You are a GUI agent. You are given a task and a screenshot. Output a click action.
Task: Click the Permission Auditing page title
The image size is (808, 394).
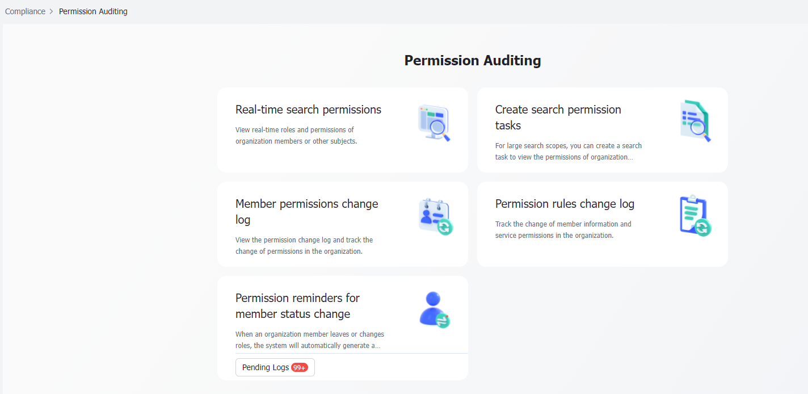tap(472, 60)
